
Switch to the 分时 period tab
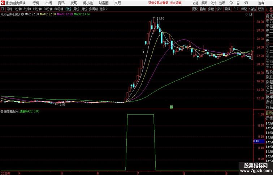click(x=9, y=9)
